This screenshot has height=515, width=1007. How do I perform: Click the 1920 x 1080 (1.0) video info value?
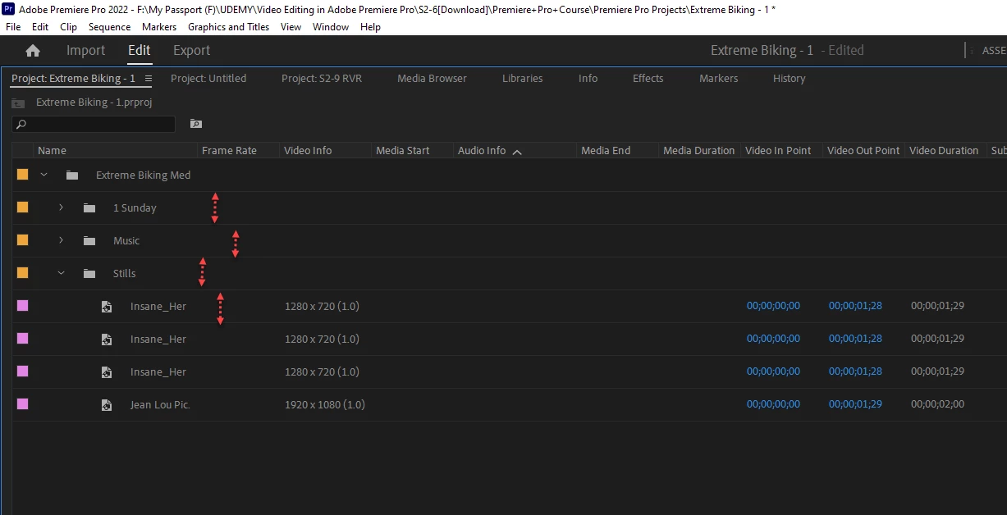(x=325, y=405)
